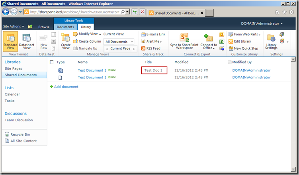Viewport: 299px width, 175px height.
Task: Click the Create Column button
Action: (87, 41)
